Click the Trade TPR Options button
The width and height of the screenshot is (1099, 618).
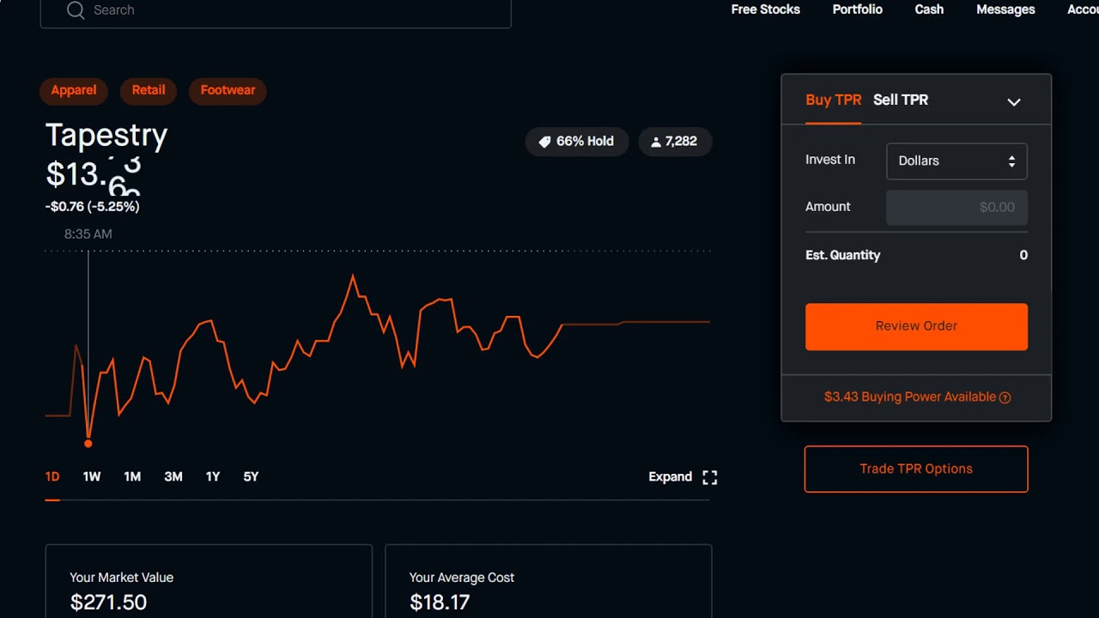click(916, 469)
